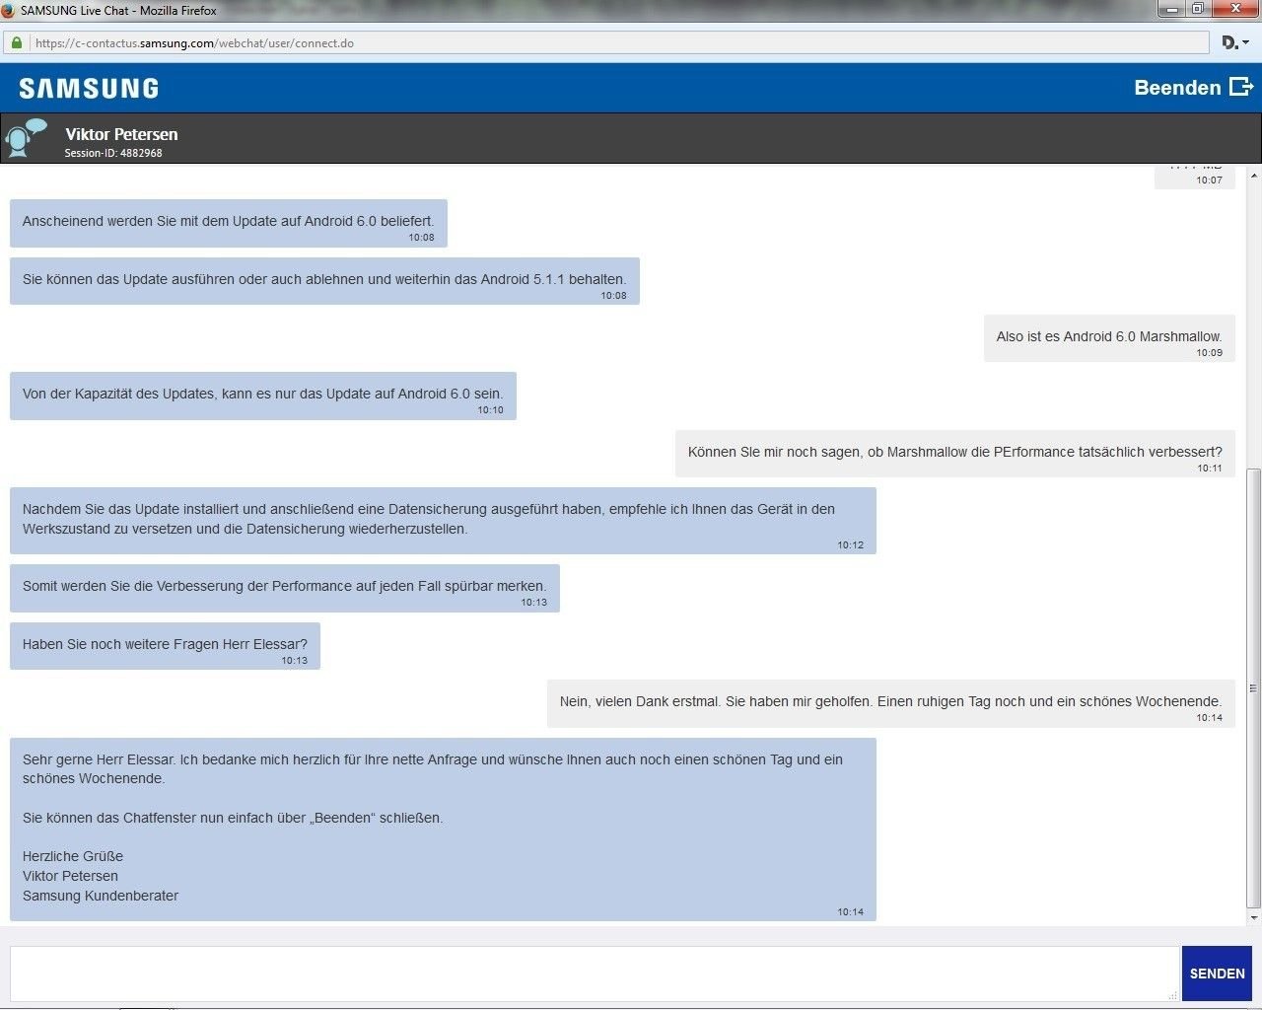
Task: Click message 'Nachdem Sie das Update installiert'
Action: (443, 521)
